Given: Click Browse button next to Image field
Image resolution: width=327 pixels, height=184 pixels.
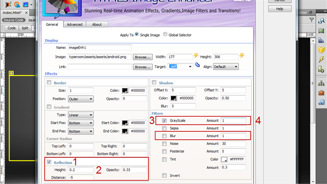Looking at the screenshot, I should [x=143, y=57].
